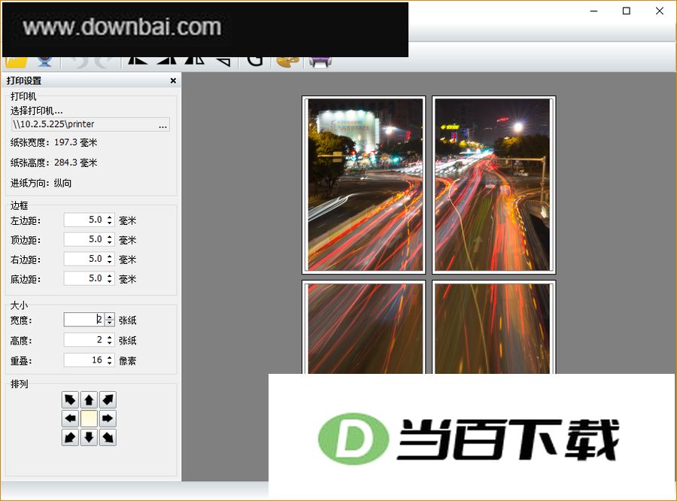Click the 进纸方向: 纵向 text
This screenshot has height=501, width=677.
point(41,183)
